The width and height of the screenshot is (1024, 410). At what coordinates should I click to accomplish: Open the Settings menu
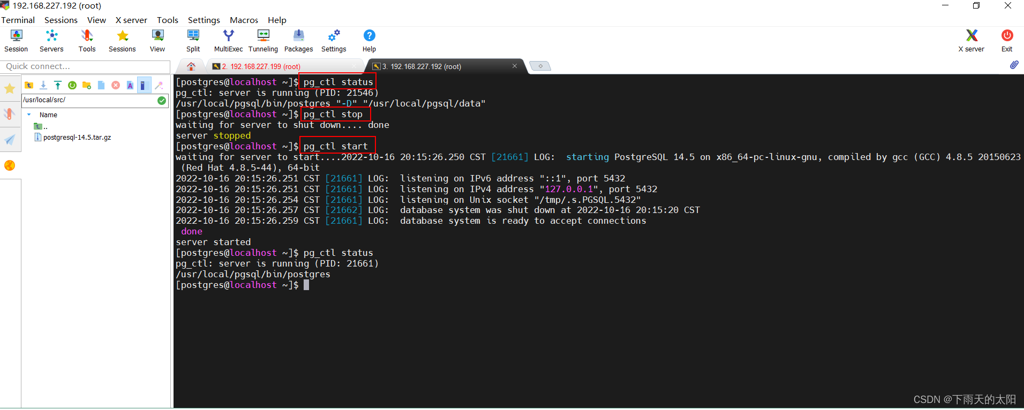pyautogui.click(x=204, y=20)
